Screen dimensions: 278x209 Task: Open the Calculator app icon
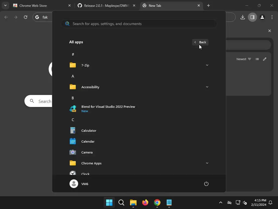tap(73, 130)
